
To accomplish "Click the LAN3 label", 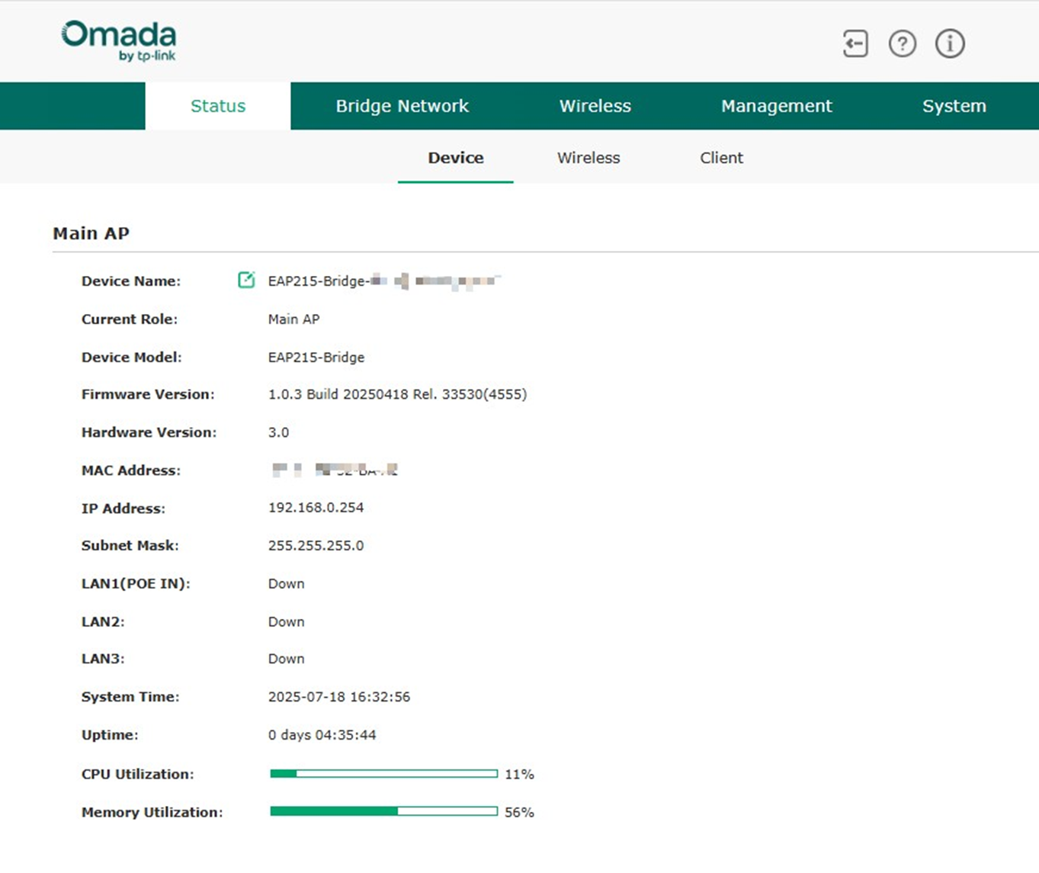I will pos(103,659).
